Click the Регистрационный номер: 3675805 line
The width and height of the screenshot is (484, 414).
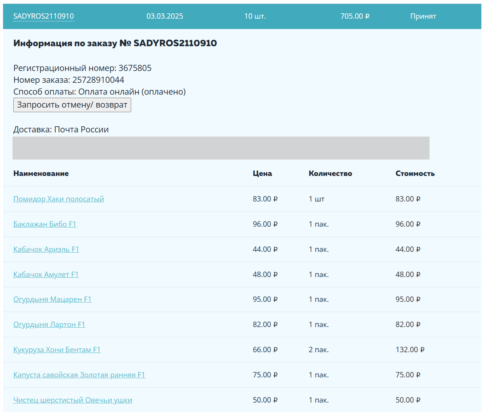tap(82, 68)
